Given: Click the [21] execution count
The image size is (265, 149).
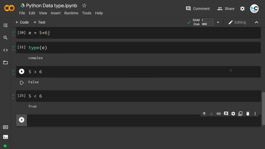Looking at the screenshot, I should [x=22, y=47].
